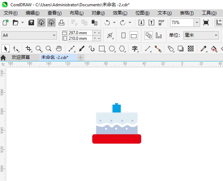Open the 效果(C) menu
Screen dimensions: 223x181
point(120,13)
